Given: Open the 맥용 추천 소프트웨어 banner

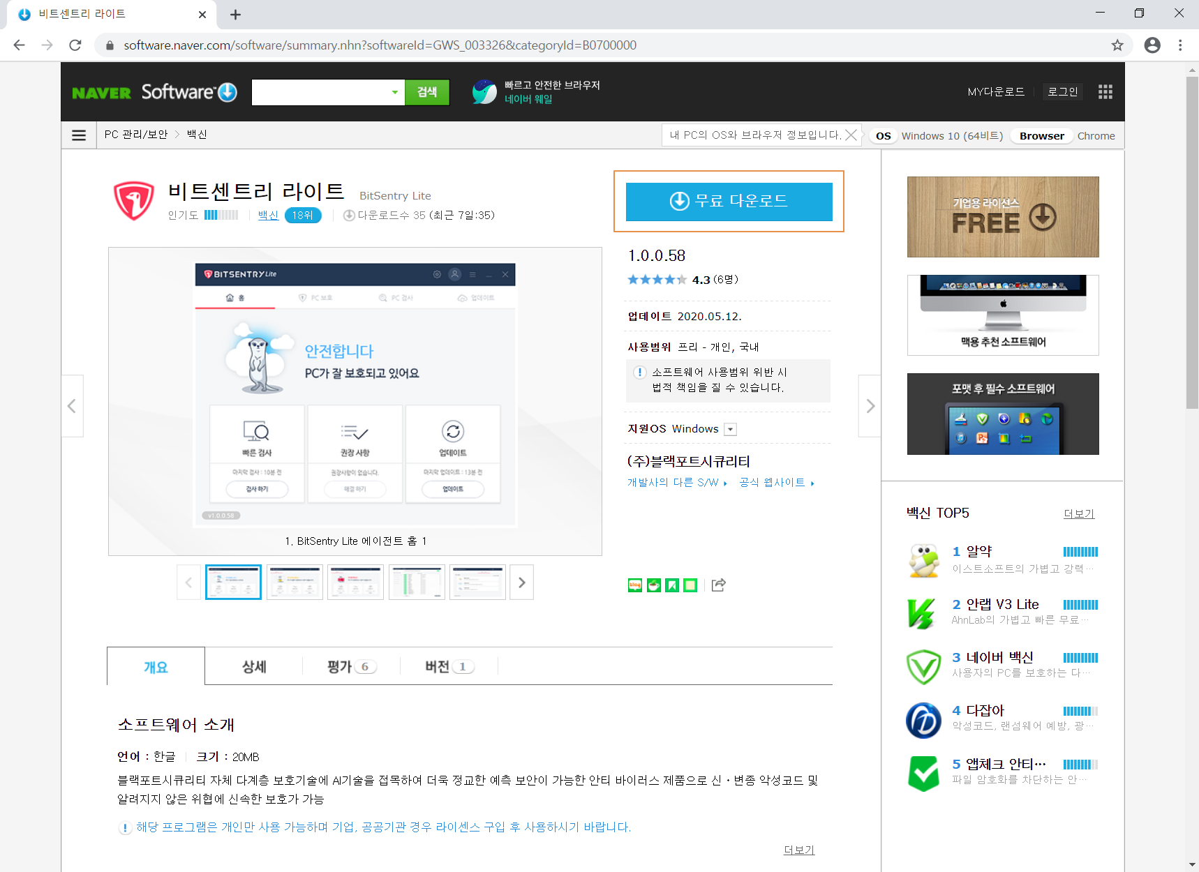Looking at the screenshot, I should point(1003,315).
